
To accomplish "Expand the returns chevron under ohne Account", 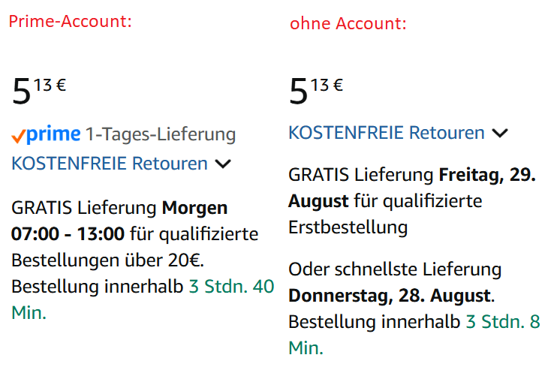I will click(x=499, y=134).
